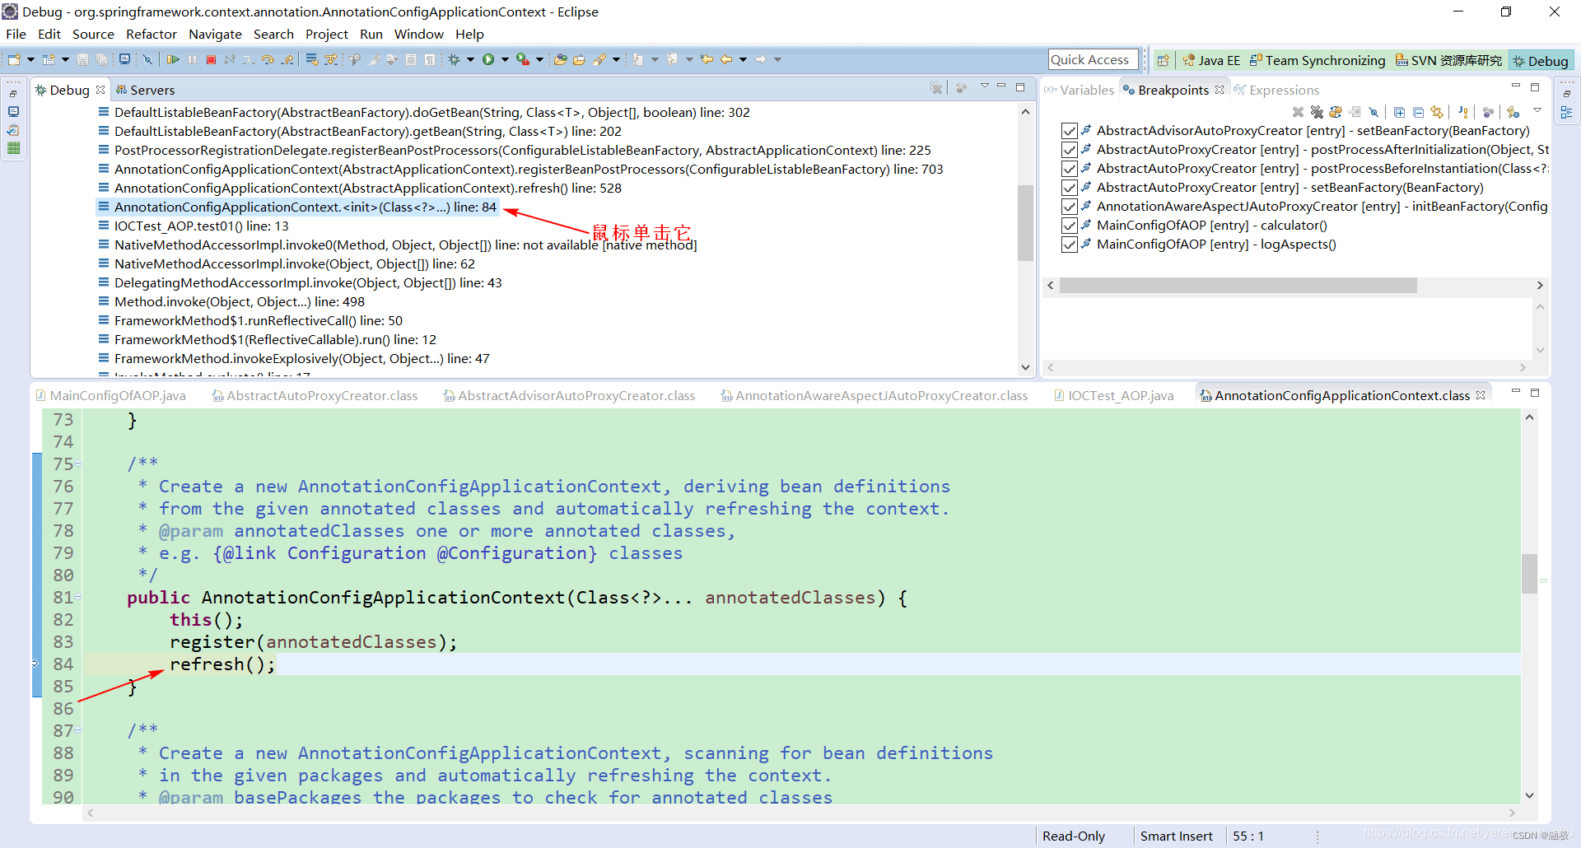
Task: Add Java Exception Breakpoint icon
Action: pyautogui.click(x=1462, y=112)
